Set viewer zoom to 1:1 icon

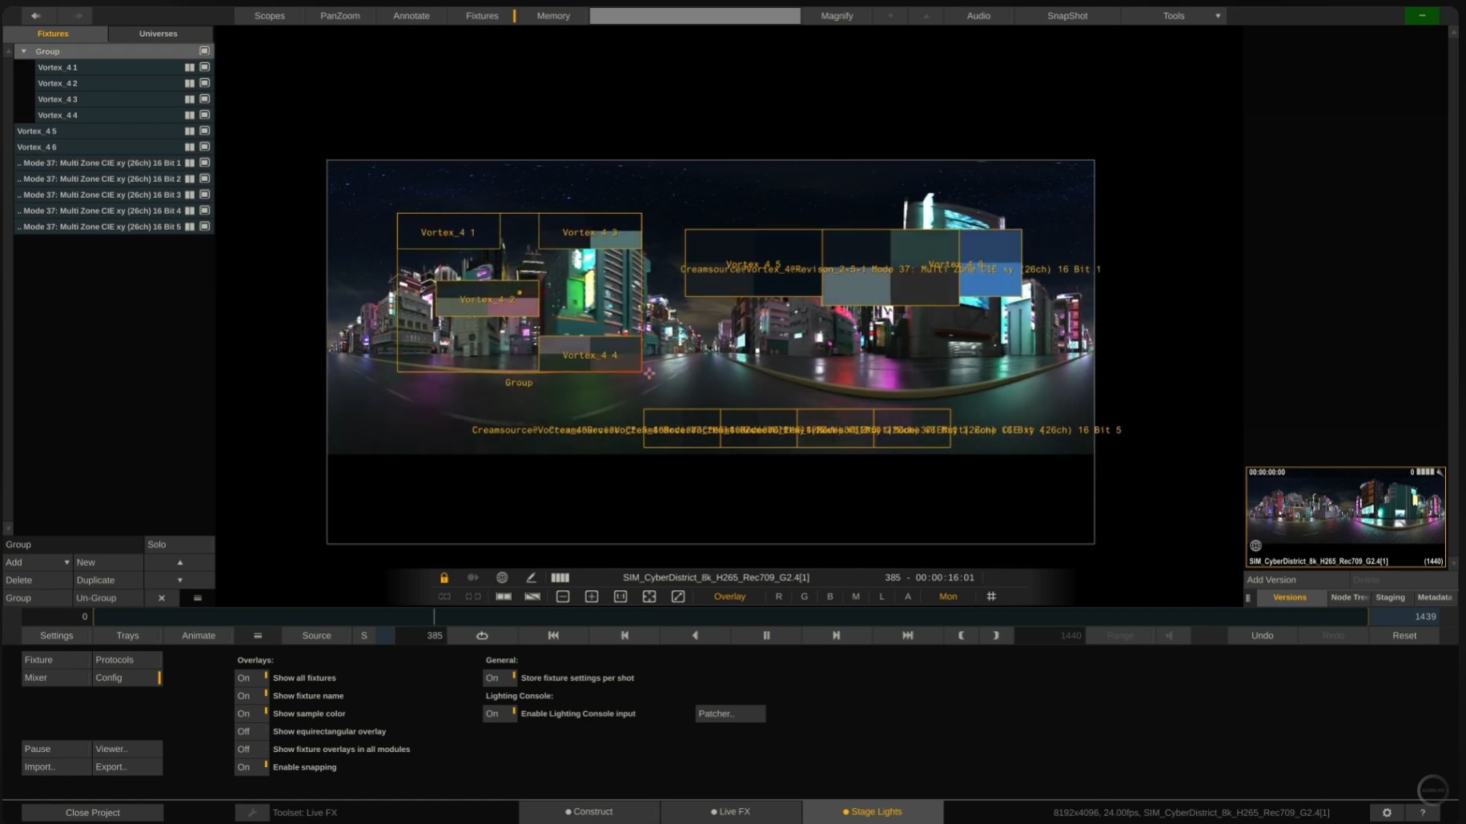(621, 597)
